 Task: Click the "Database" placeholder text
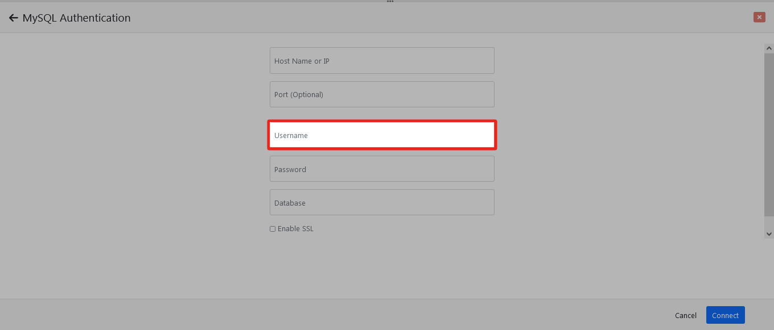290,203
